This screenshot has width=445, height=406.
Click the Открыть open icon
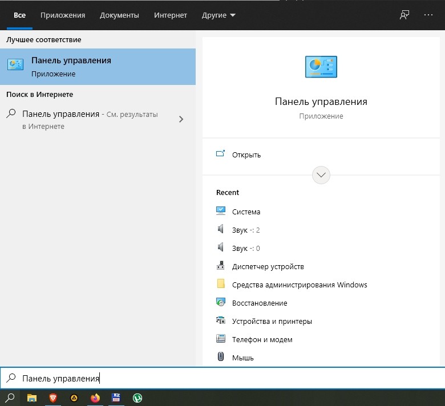pyautogui.click(x=220, y=154)
